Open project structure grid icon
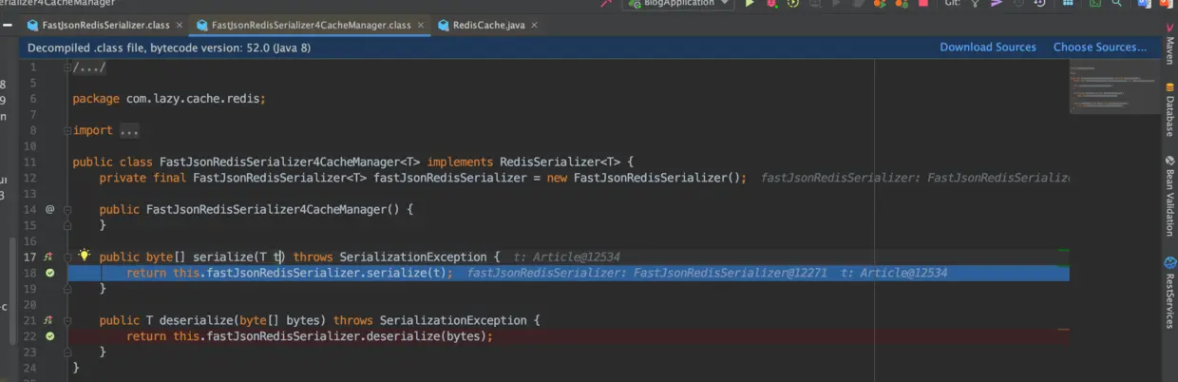This screenshot has height=382, width=1178. (1068, 4)
